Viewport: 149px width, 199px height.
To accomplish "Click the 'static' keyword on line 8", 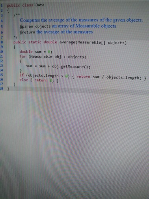I will tap(35, 42).
